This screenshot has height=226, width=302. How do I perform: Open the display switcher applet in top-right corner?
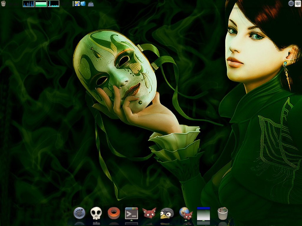(298, 4)
